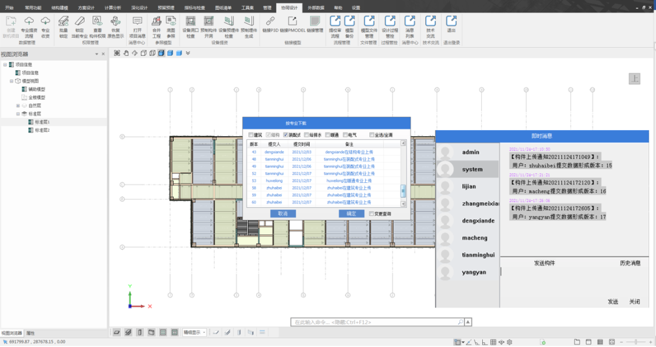Click 历史消息 in the message panel

(x=630, y=263)
